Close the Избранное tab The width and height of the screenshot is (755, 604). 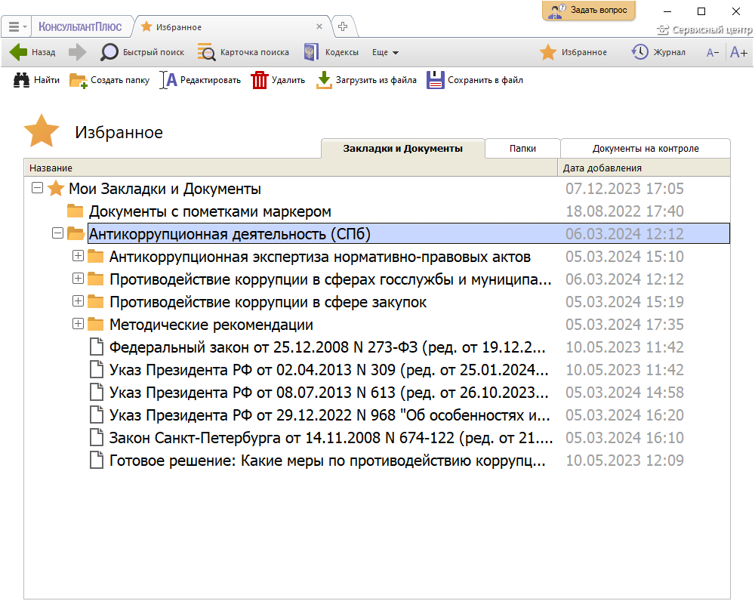coord(319,26)
